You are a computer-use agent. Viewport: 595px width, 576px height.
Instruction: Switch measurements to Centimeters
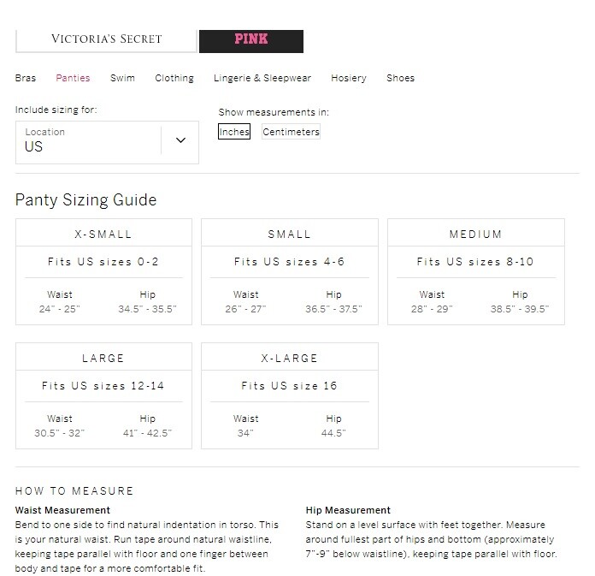click(x=291, y=132)
